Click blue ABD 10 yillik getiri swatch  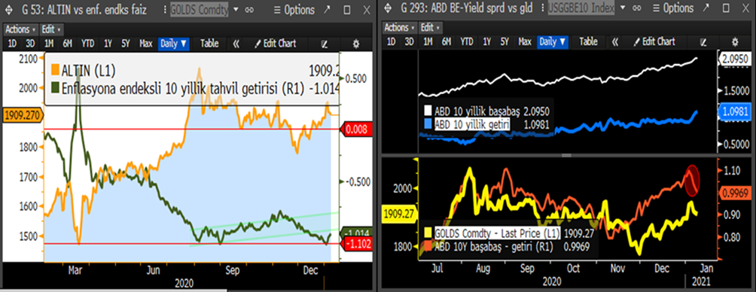click(428, 124)
